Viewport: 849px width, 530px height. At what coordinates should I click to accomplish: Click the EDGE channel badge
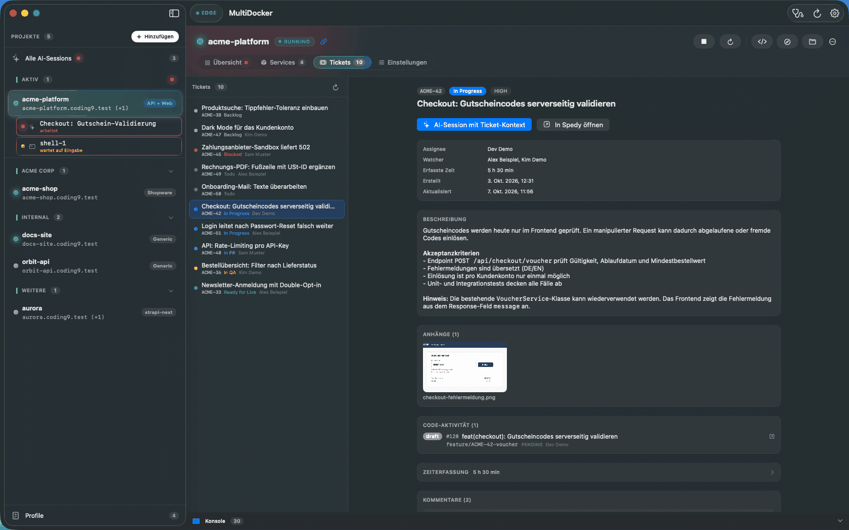click(x=206, y=13)
